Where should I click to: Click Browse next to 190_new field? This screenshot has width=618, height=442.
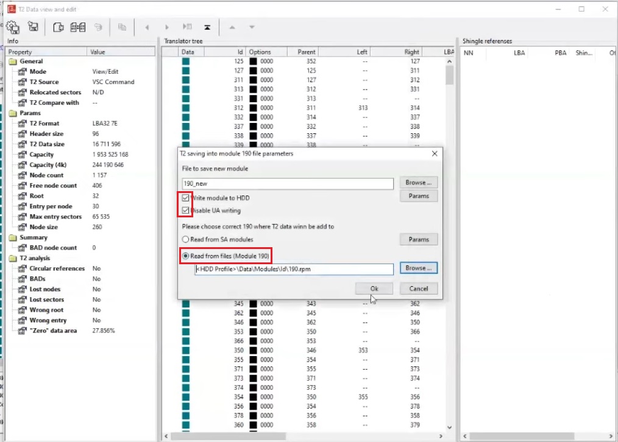click(x=419, y=183)
